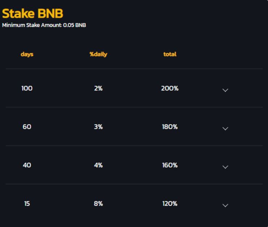Select the days column header
Viewport: 268px width, 227px height.
coord(27,54)
